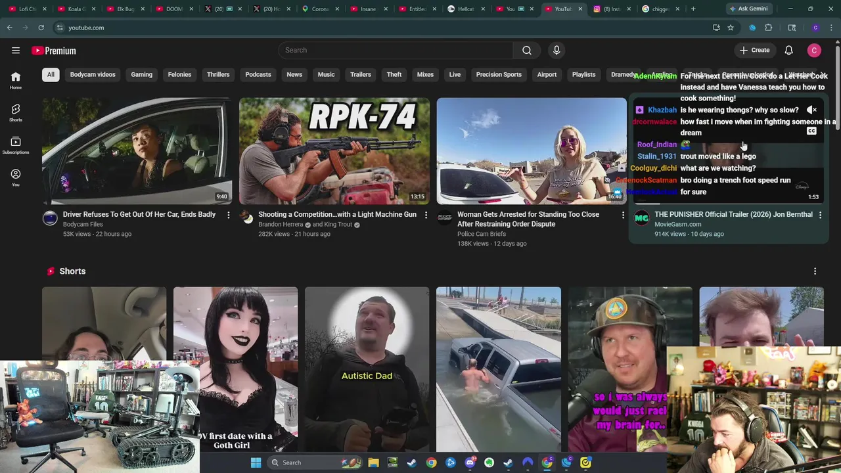Open the notifications bell
This screenshot has height=473, width=841.
pos(788,51)
